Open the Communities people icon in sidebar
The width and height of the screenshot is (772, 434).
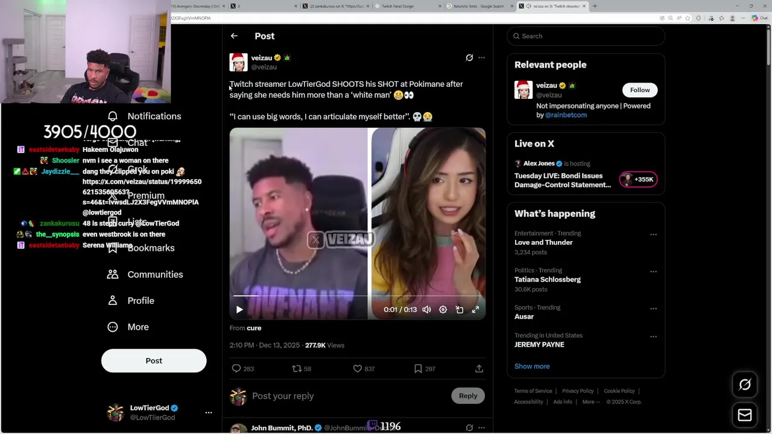113,274
